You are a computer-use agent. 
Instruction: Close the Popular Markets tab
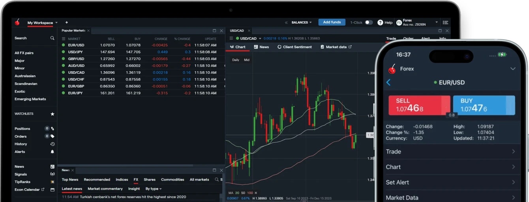click(88, 30)
